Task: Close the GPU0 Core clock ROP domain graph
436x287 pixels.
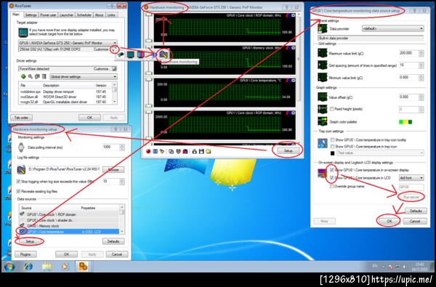Action: pyautogui.click(x=293, y=15)
